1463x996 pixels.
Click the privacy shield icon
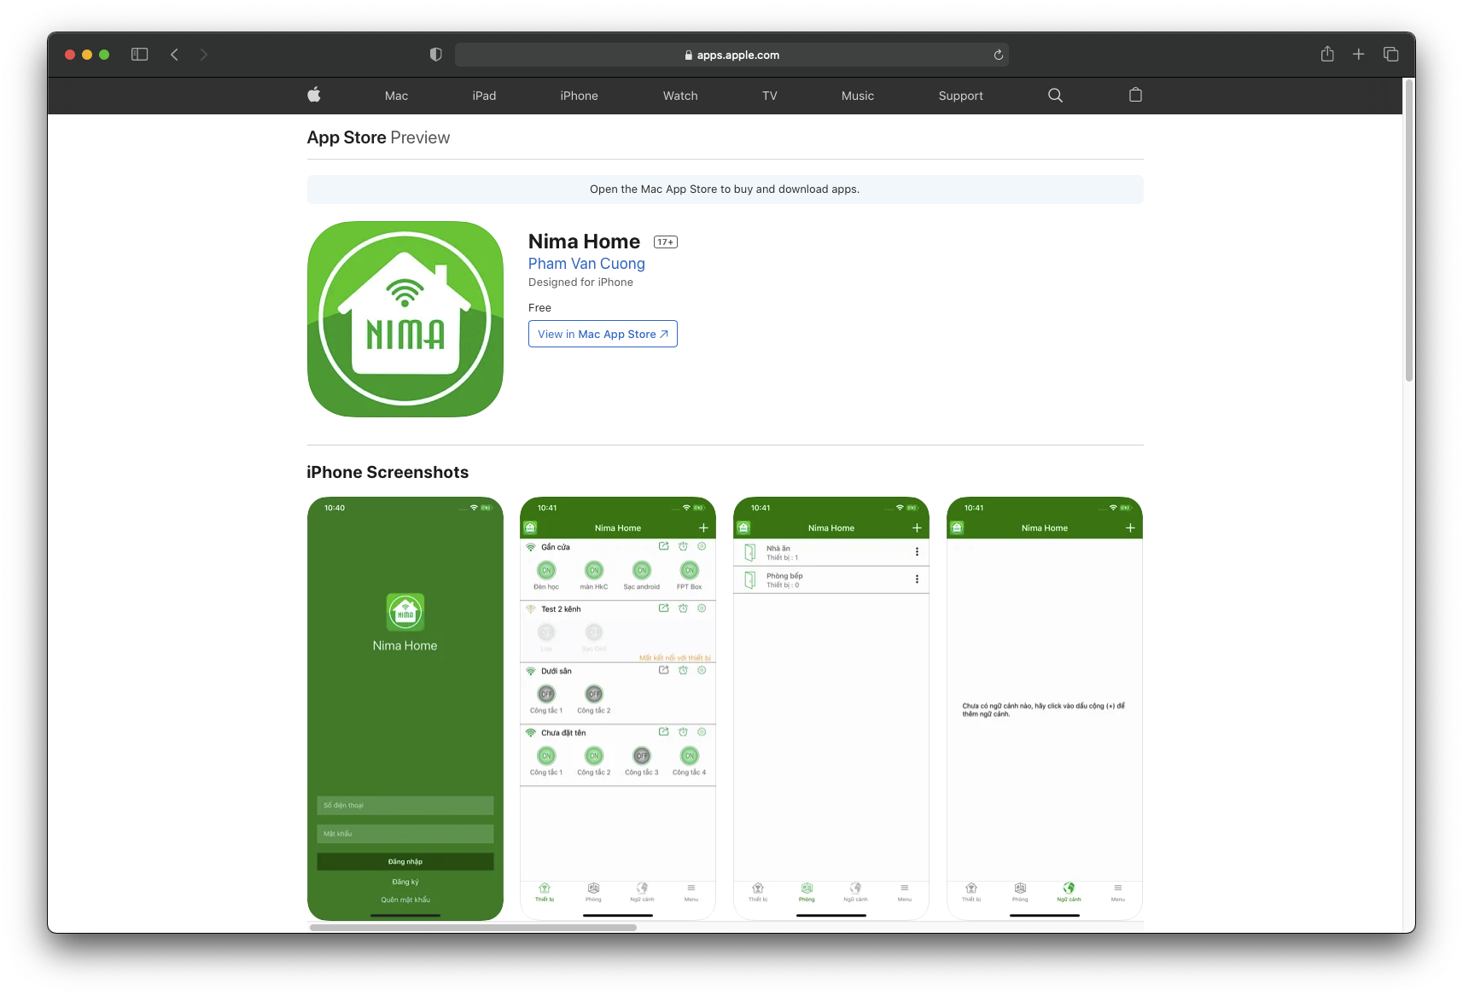coord(436,55)
